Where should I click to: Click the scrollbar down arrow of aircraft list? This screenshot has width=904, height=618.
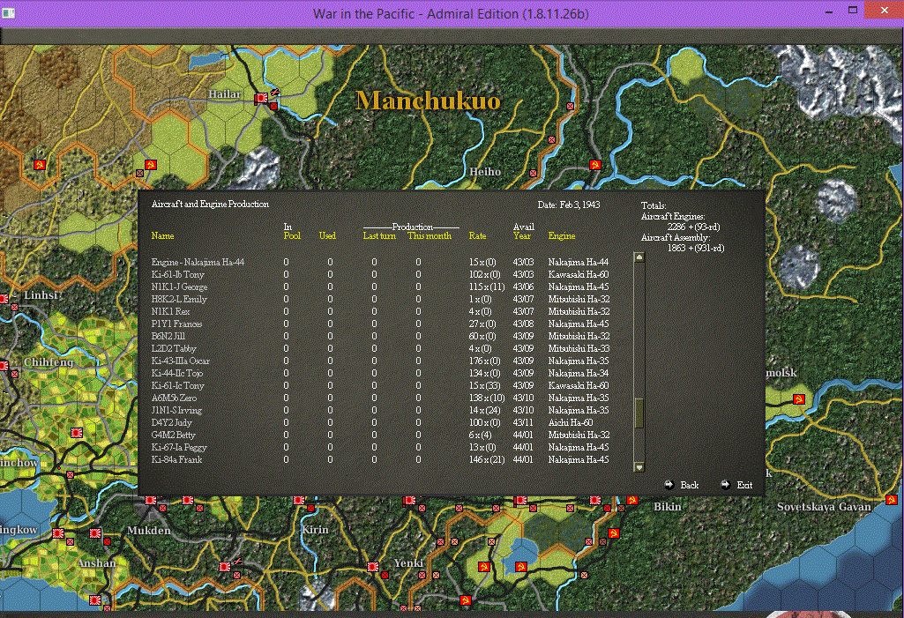tap(639, 467)
